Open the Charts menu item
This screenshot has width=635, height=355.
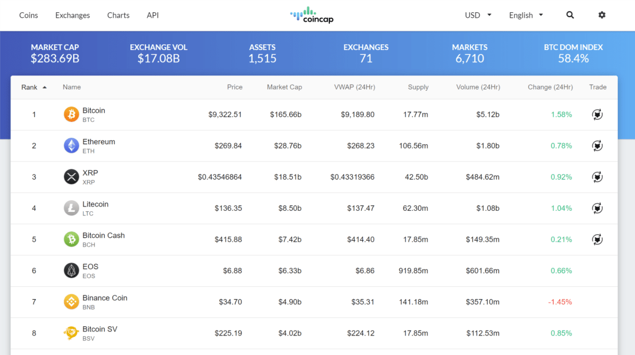tap(118, 15)
